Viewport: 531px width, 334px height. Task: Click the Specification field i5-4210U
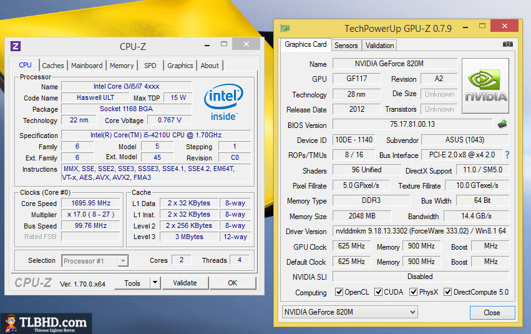156,135
